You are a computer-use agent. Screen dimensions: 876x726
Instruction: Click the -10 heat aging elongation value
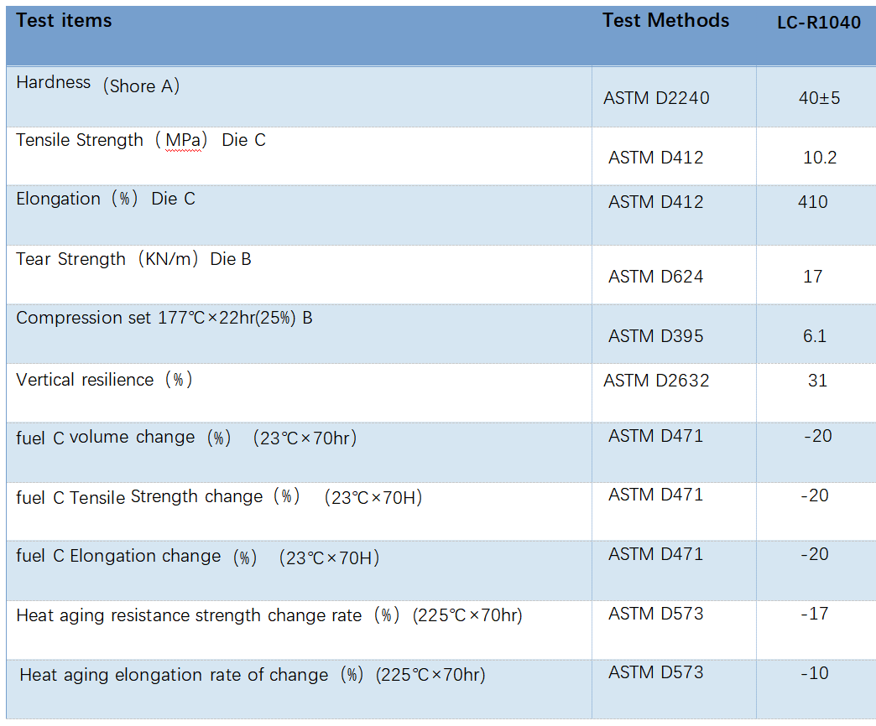click(x=814, y=673)
